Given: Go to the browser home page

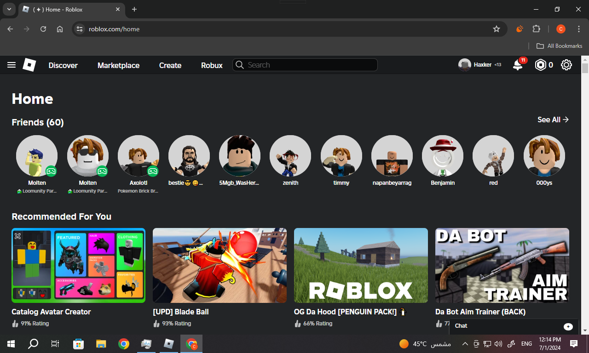Looking at the screenshot, I should pyautogui.click(x=60, y=29).
